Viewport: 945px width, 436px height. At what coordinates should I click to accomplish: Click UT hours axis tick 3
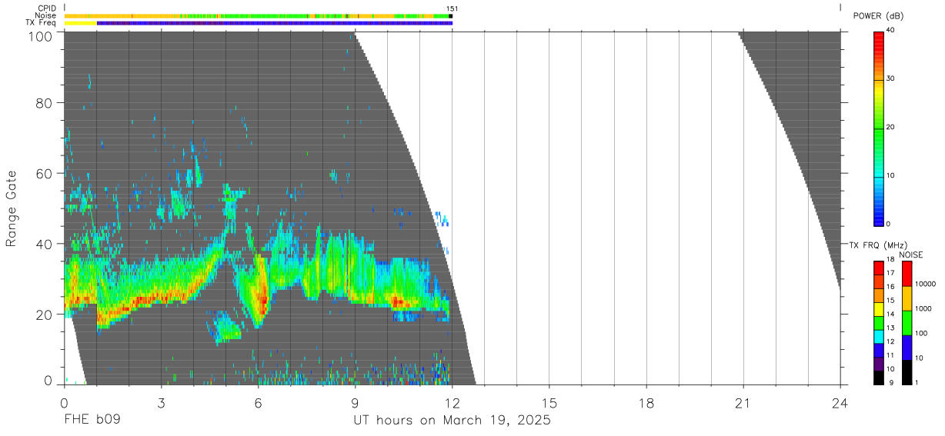coord(161,402)
